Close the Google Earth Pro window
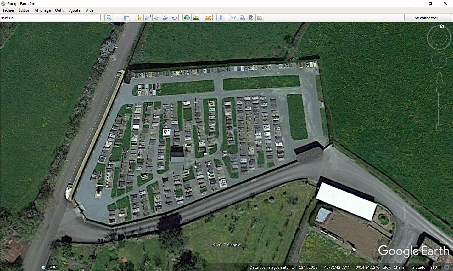The width and height of the screenshot is (453, 271). tap(445, 3)
